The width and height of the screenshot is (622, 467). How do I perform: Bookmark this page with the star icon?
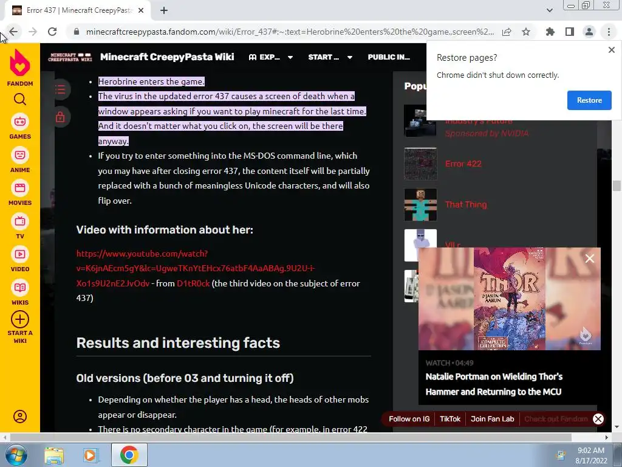point(526,32)
